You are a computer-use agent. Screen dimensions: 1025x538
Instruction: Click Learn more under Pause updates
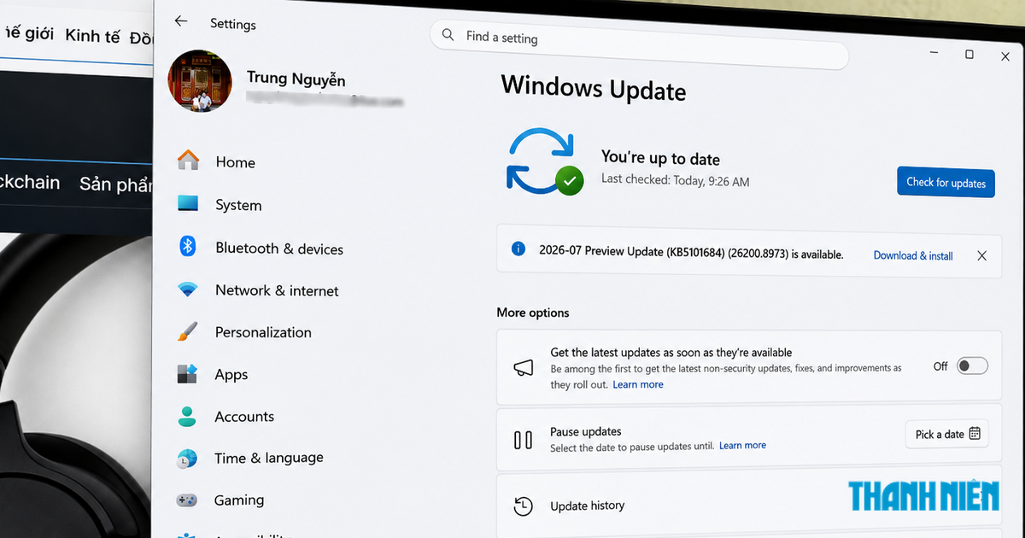(742, 445)
